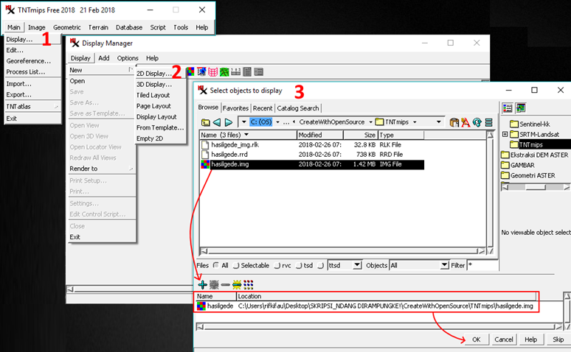Screen dimensions: 571x352
Task: Open the TNTmips folder path dropdown arrow
Action: [x=415, y=122]
